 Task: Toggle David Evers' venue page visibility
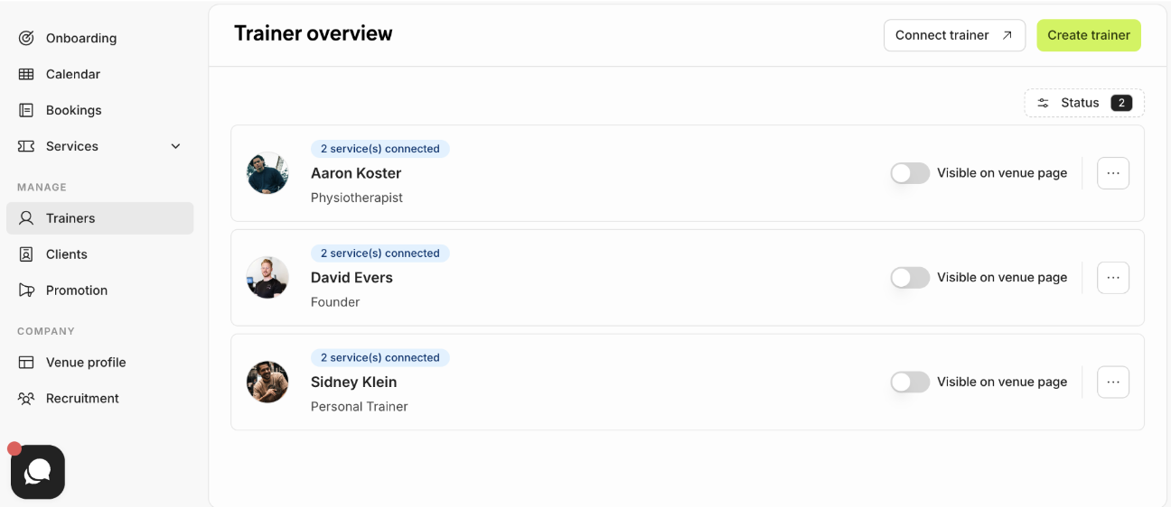pos(910,278)
